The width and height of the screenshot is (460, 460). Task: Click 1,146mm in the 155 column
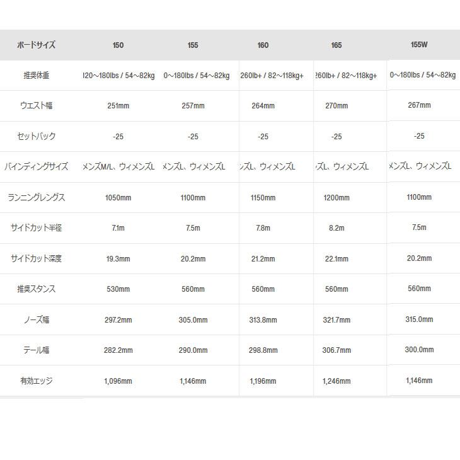[193, 381]
